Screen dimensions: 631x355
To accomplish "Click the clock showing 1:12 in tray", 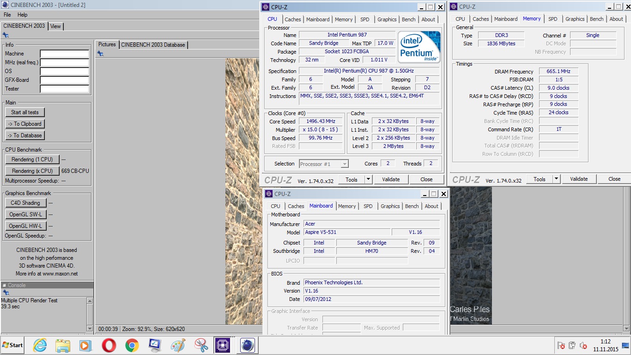I will click(606, 342).
